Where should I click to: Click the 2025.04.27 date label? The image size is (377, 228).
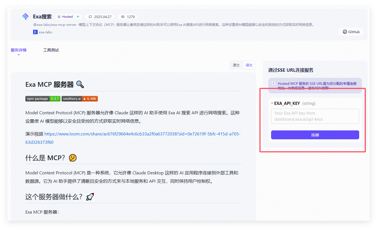tap(103, 17)
